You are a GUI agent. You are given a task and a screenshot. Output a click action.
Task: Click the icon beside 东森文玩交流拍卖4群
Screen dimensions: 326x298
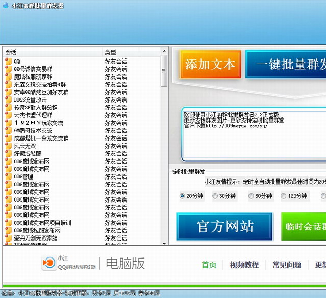coord(8,84)
